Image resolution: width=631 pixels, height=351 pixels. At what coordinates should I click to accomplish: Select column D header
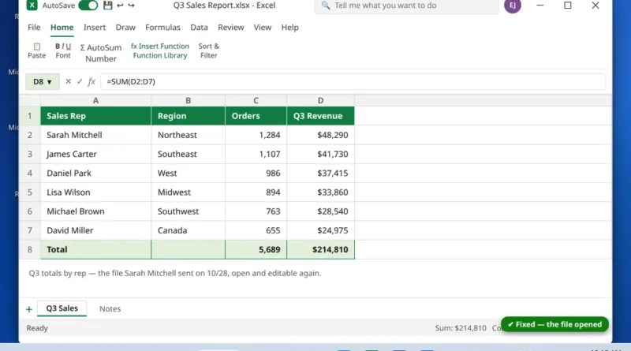(320, 101)
